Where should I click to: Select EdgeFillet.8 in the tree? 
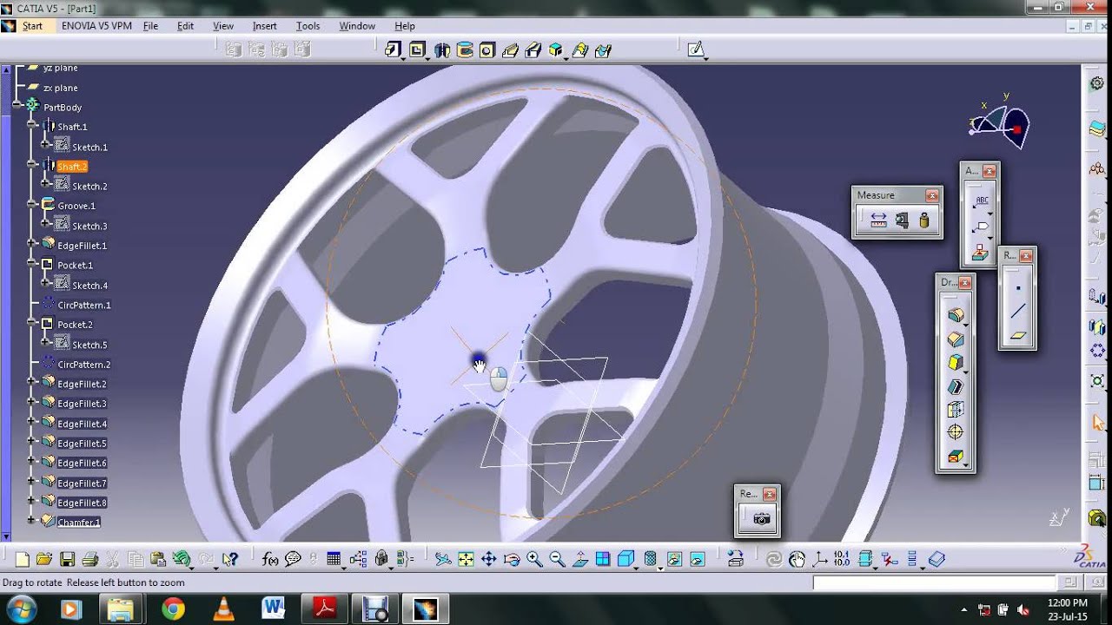82,503
